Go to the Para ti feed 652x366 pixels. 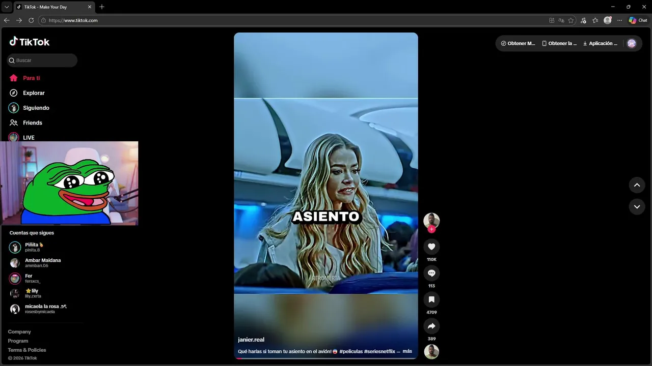point(24,78)
